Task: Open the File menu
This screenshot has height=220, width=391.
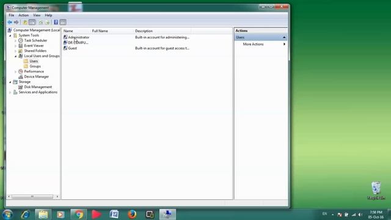Action: pyautogui.click(x=11, y=15)
